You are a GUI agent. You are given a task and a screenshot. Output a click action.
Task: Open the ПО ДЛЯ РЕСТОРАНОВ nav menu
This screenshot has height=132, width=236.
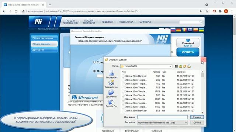(70, 22)
